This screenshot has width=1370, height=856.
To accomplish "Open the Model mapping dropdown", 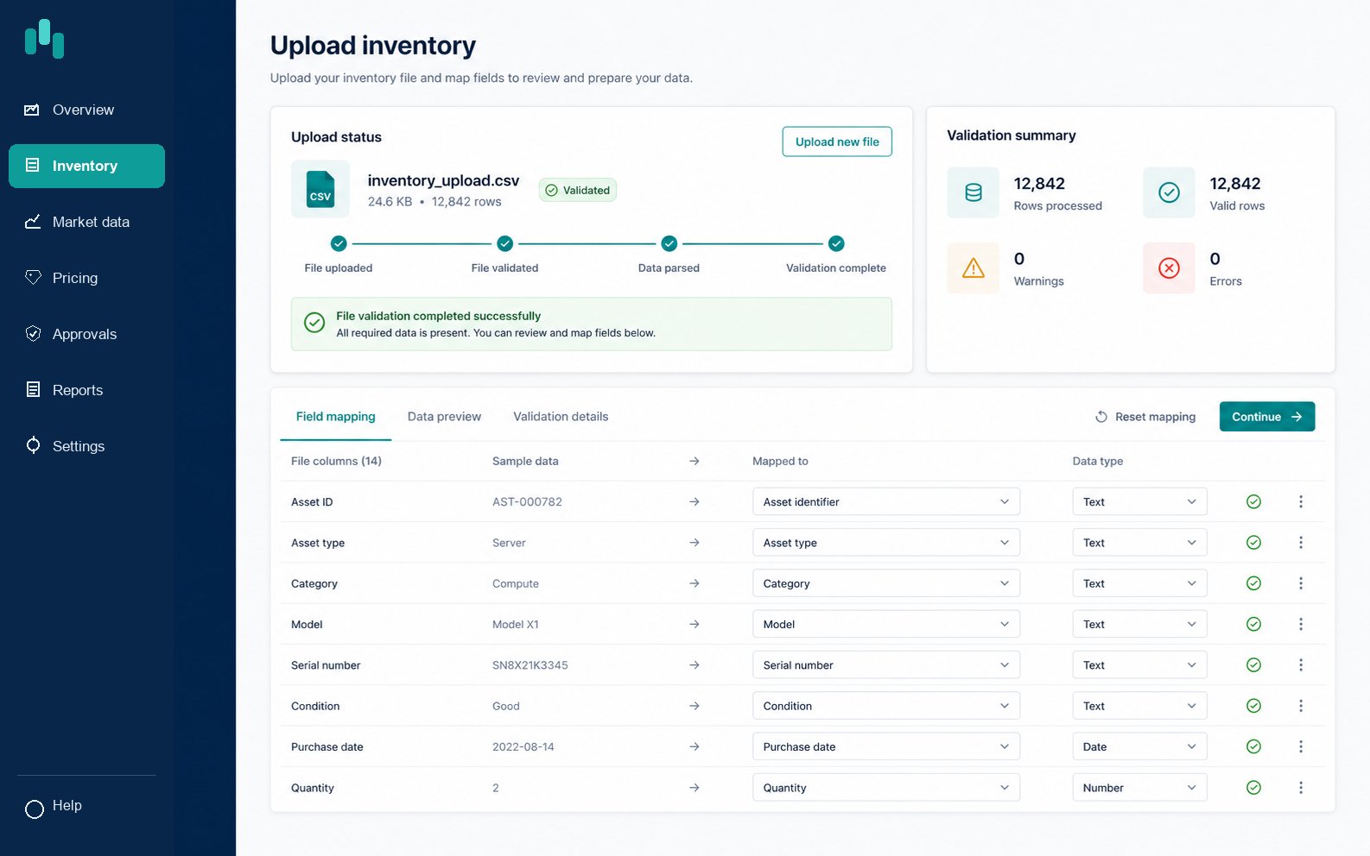I will [886, 624].
